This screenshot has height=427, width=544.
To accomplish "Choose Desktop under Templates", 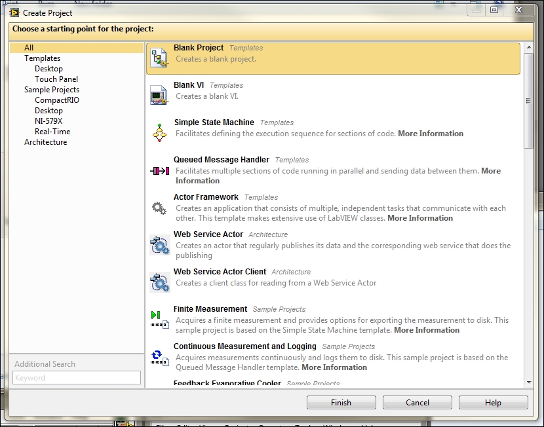I will pyautogui.click(x=49, y=69).
